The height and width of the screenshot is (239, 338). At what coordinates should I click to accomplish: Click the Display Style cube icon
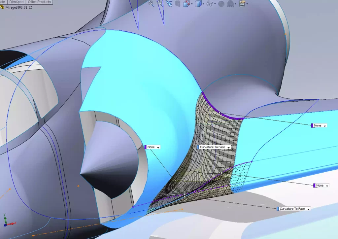pyautogui.click(x=198, y=4)
